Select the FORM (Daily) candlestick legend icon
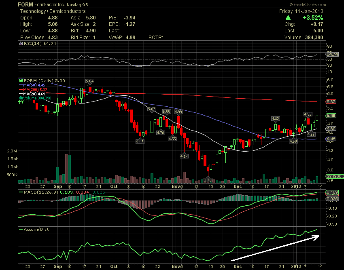 [21, 80]
